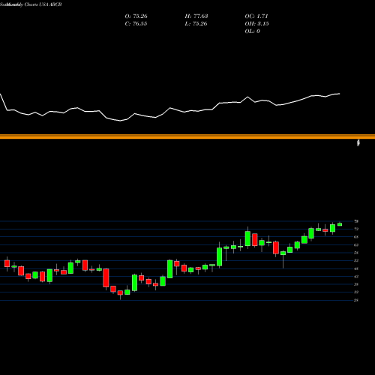
Task: Click the 28 price axis label
Action: (356, 300)
